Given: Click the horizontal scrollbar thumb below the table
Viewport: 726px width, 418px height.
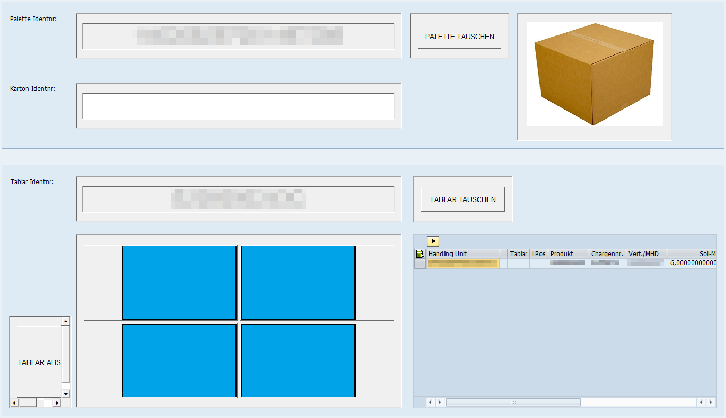Looking at the screenshot, I should click(512, 402).
